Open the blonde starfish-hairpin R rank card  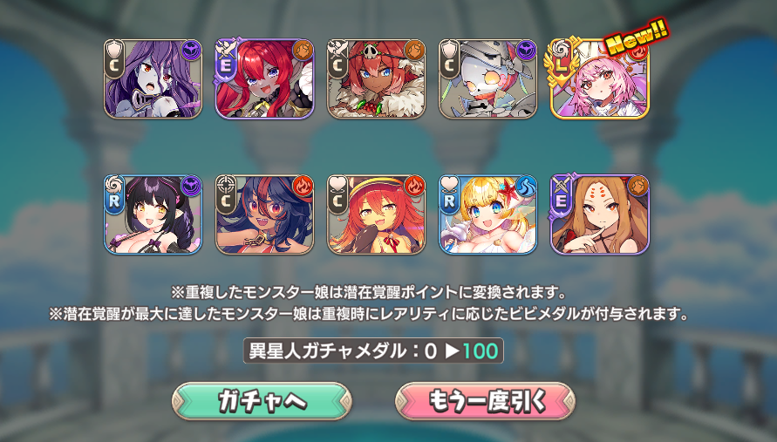pyautogui.click(x=488, y=214)
